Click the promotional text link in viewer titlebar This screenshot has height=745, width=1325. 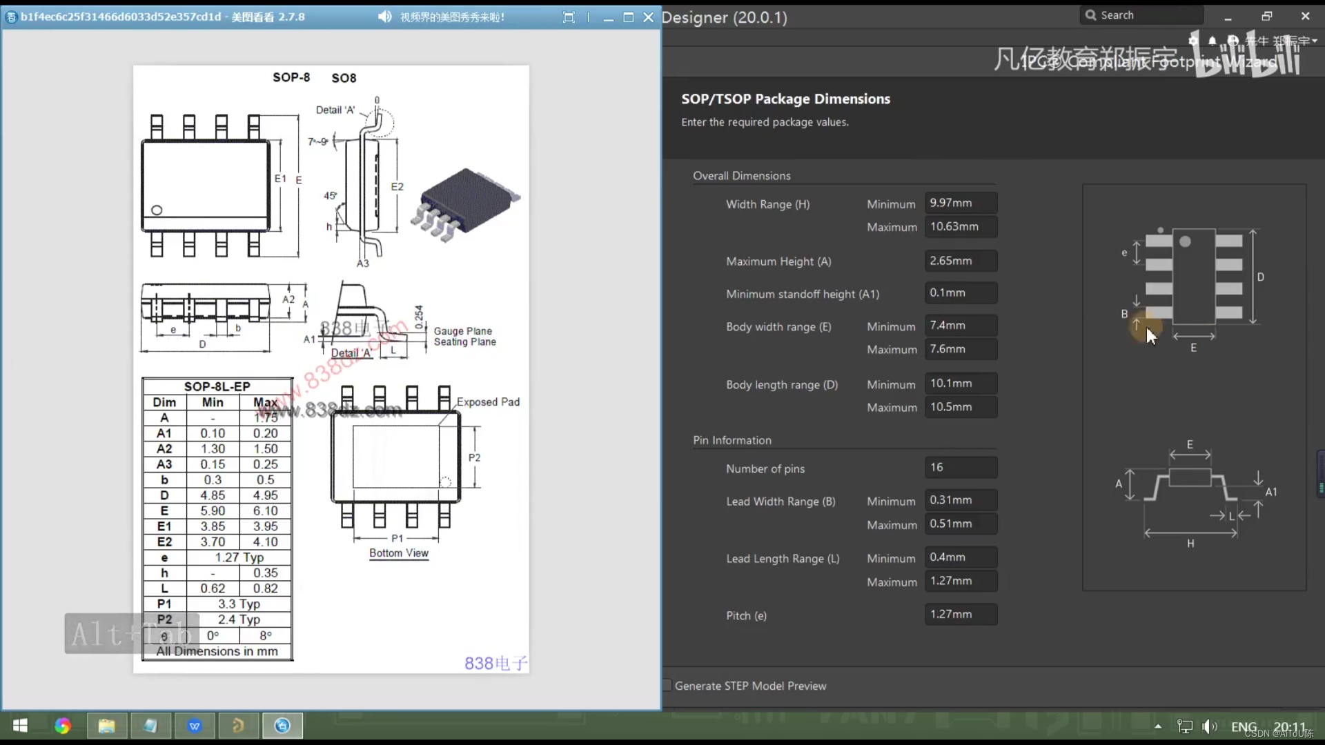pyautogui.click(x=452, y=17)
